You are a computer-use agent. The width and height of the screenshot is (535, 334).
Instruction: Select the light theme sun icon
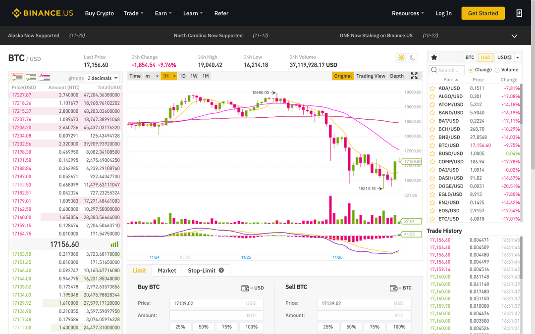pos(401,57)
